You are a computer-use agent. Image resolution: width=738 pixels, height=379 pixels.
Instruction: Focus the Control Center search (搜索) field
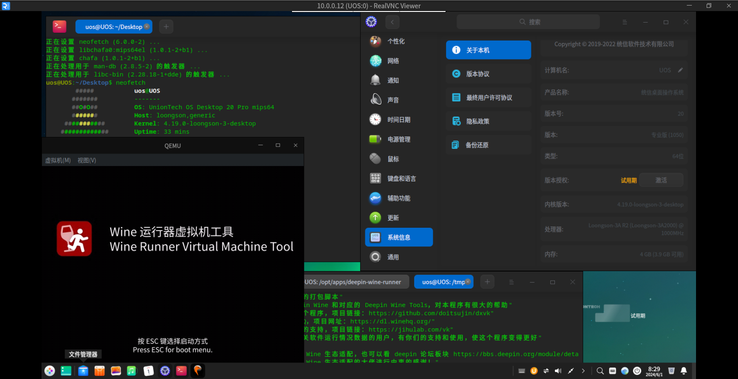click(x=528, y=22)
